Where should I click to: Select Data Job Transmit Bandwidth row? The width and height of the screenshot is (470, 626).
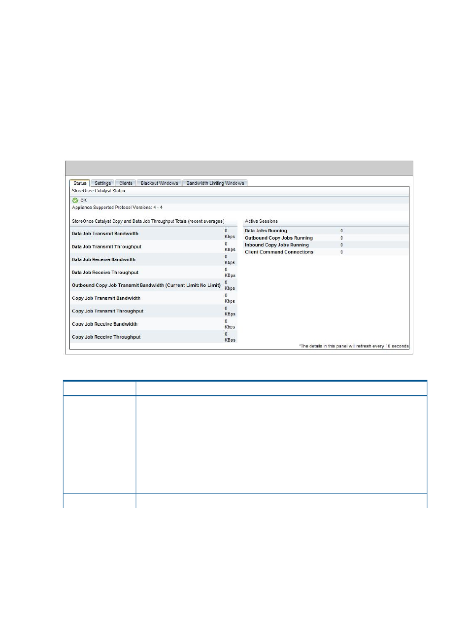tap(154, 234)
